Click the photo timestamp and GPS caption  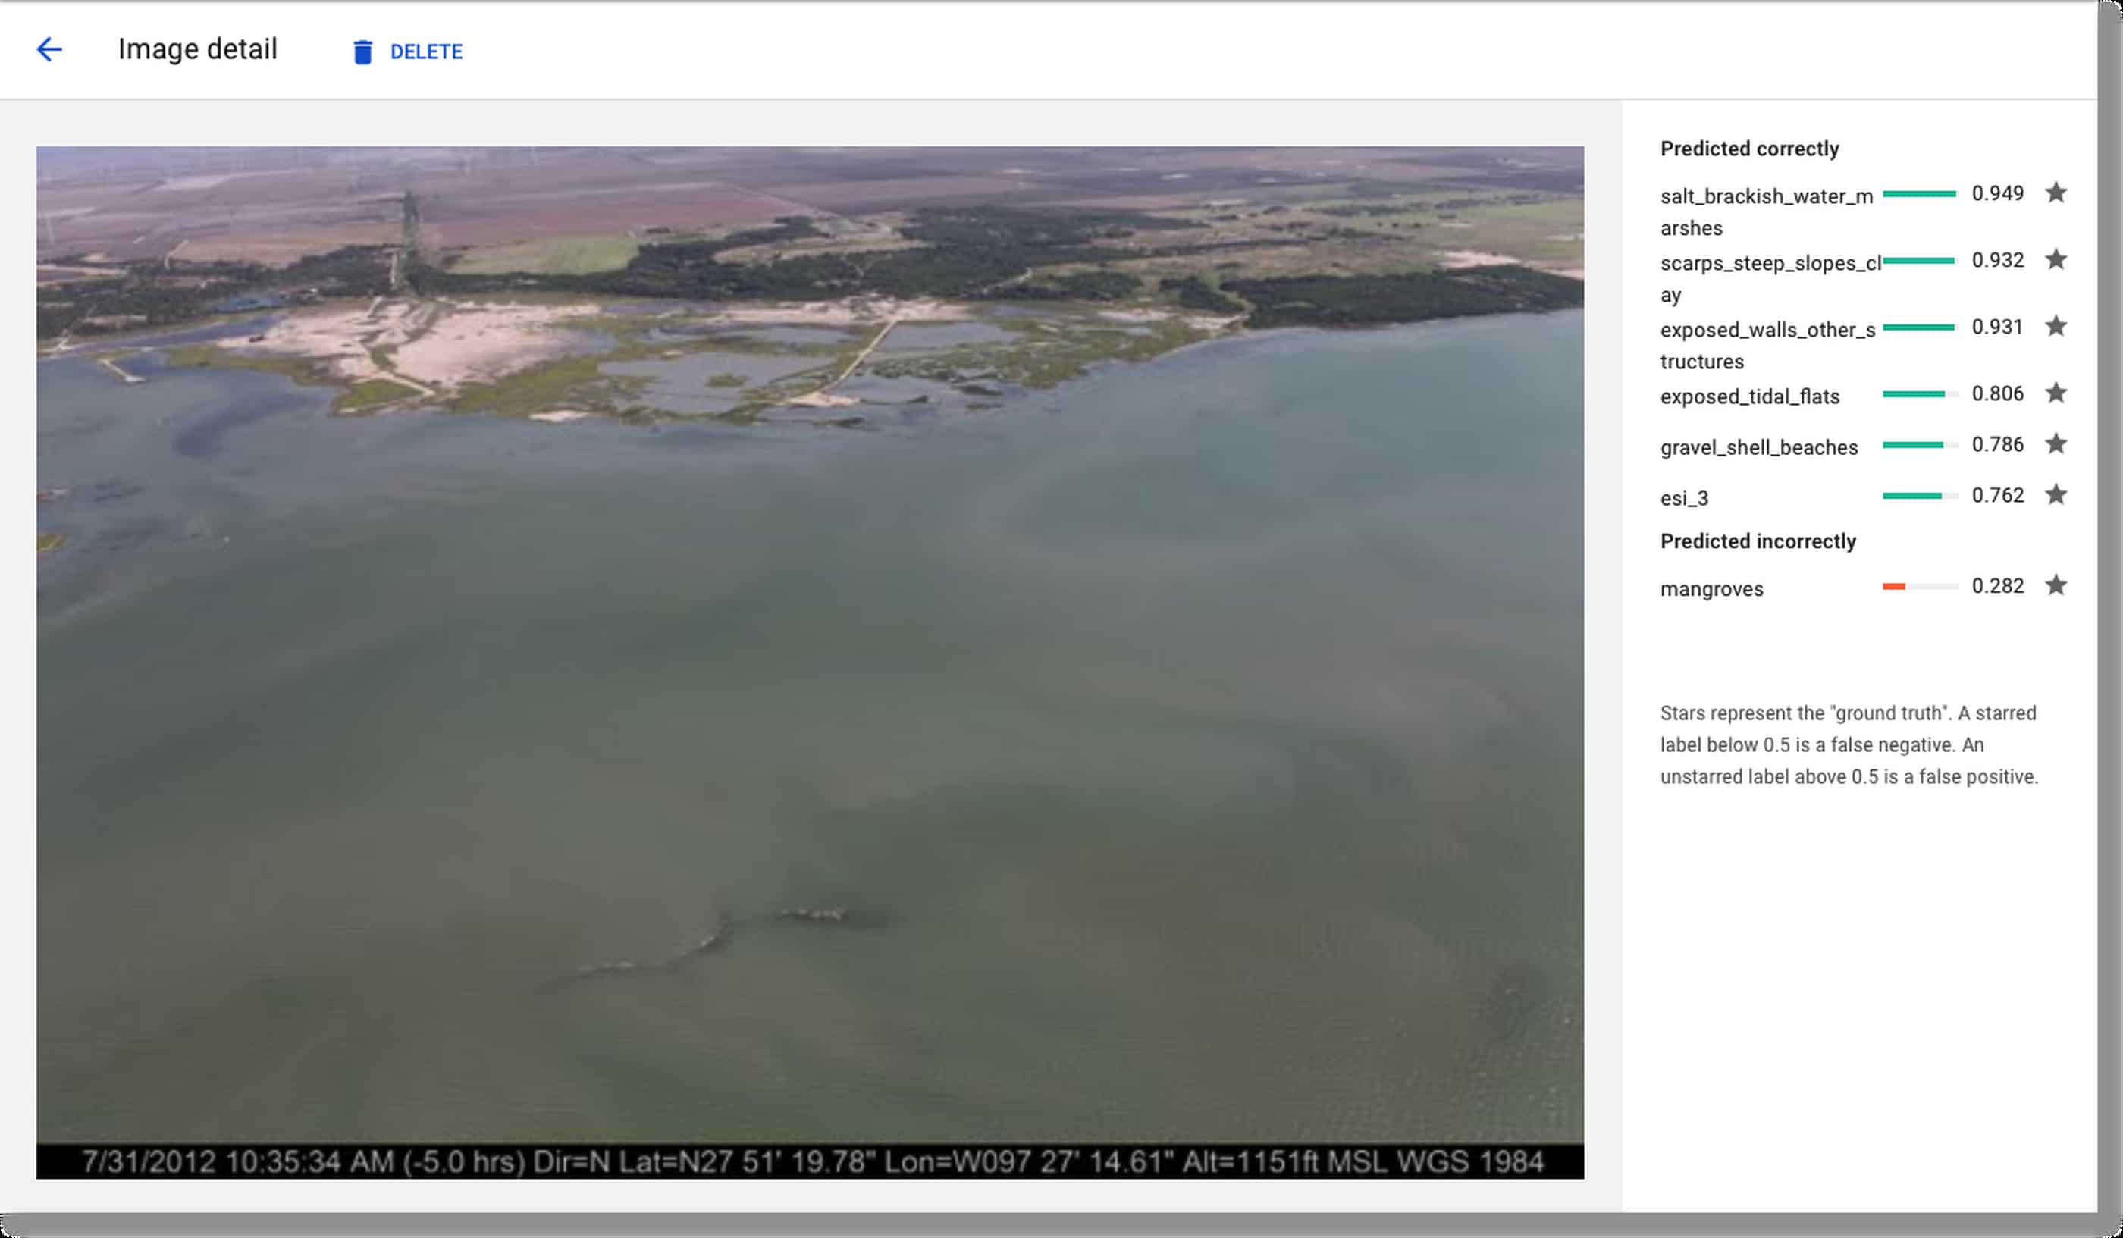point(811,1161)
